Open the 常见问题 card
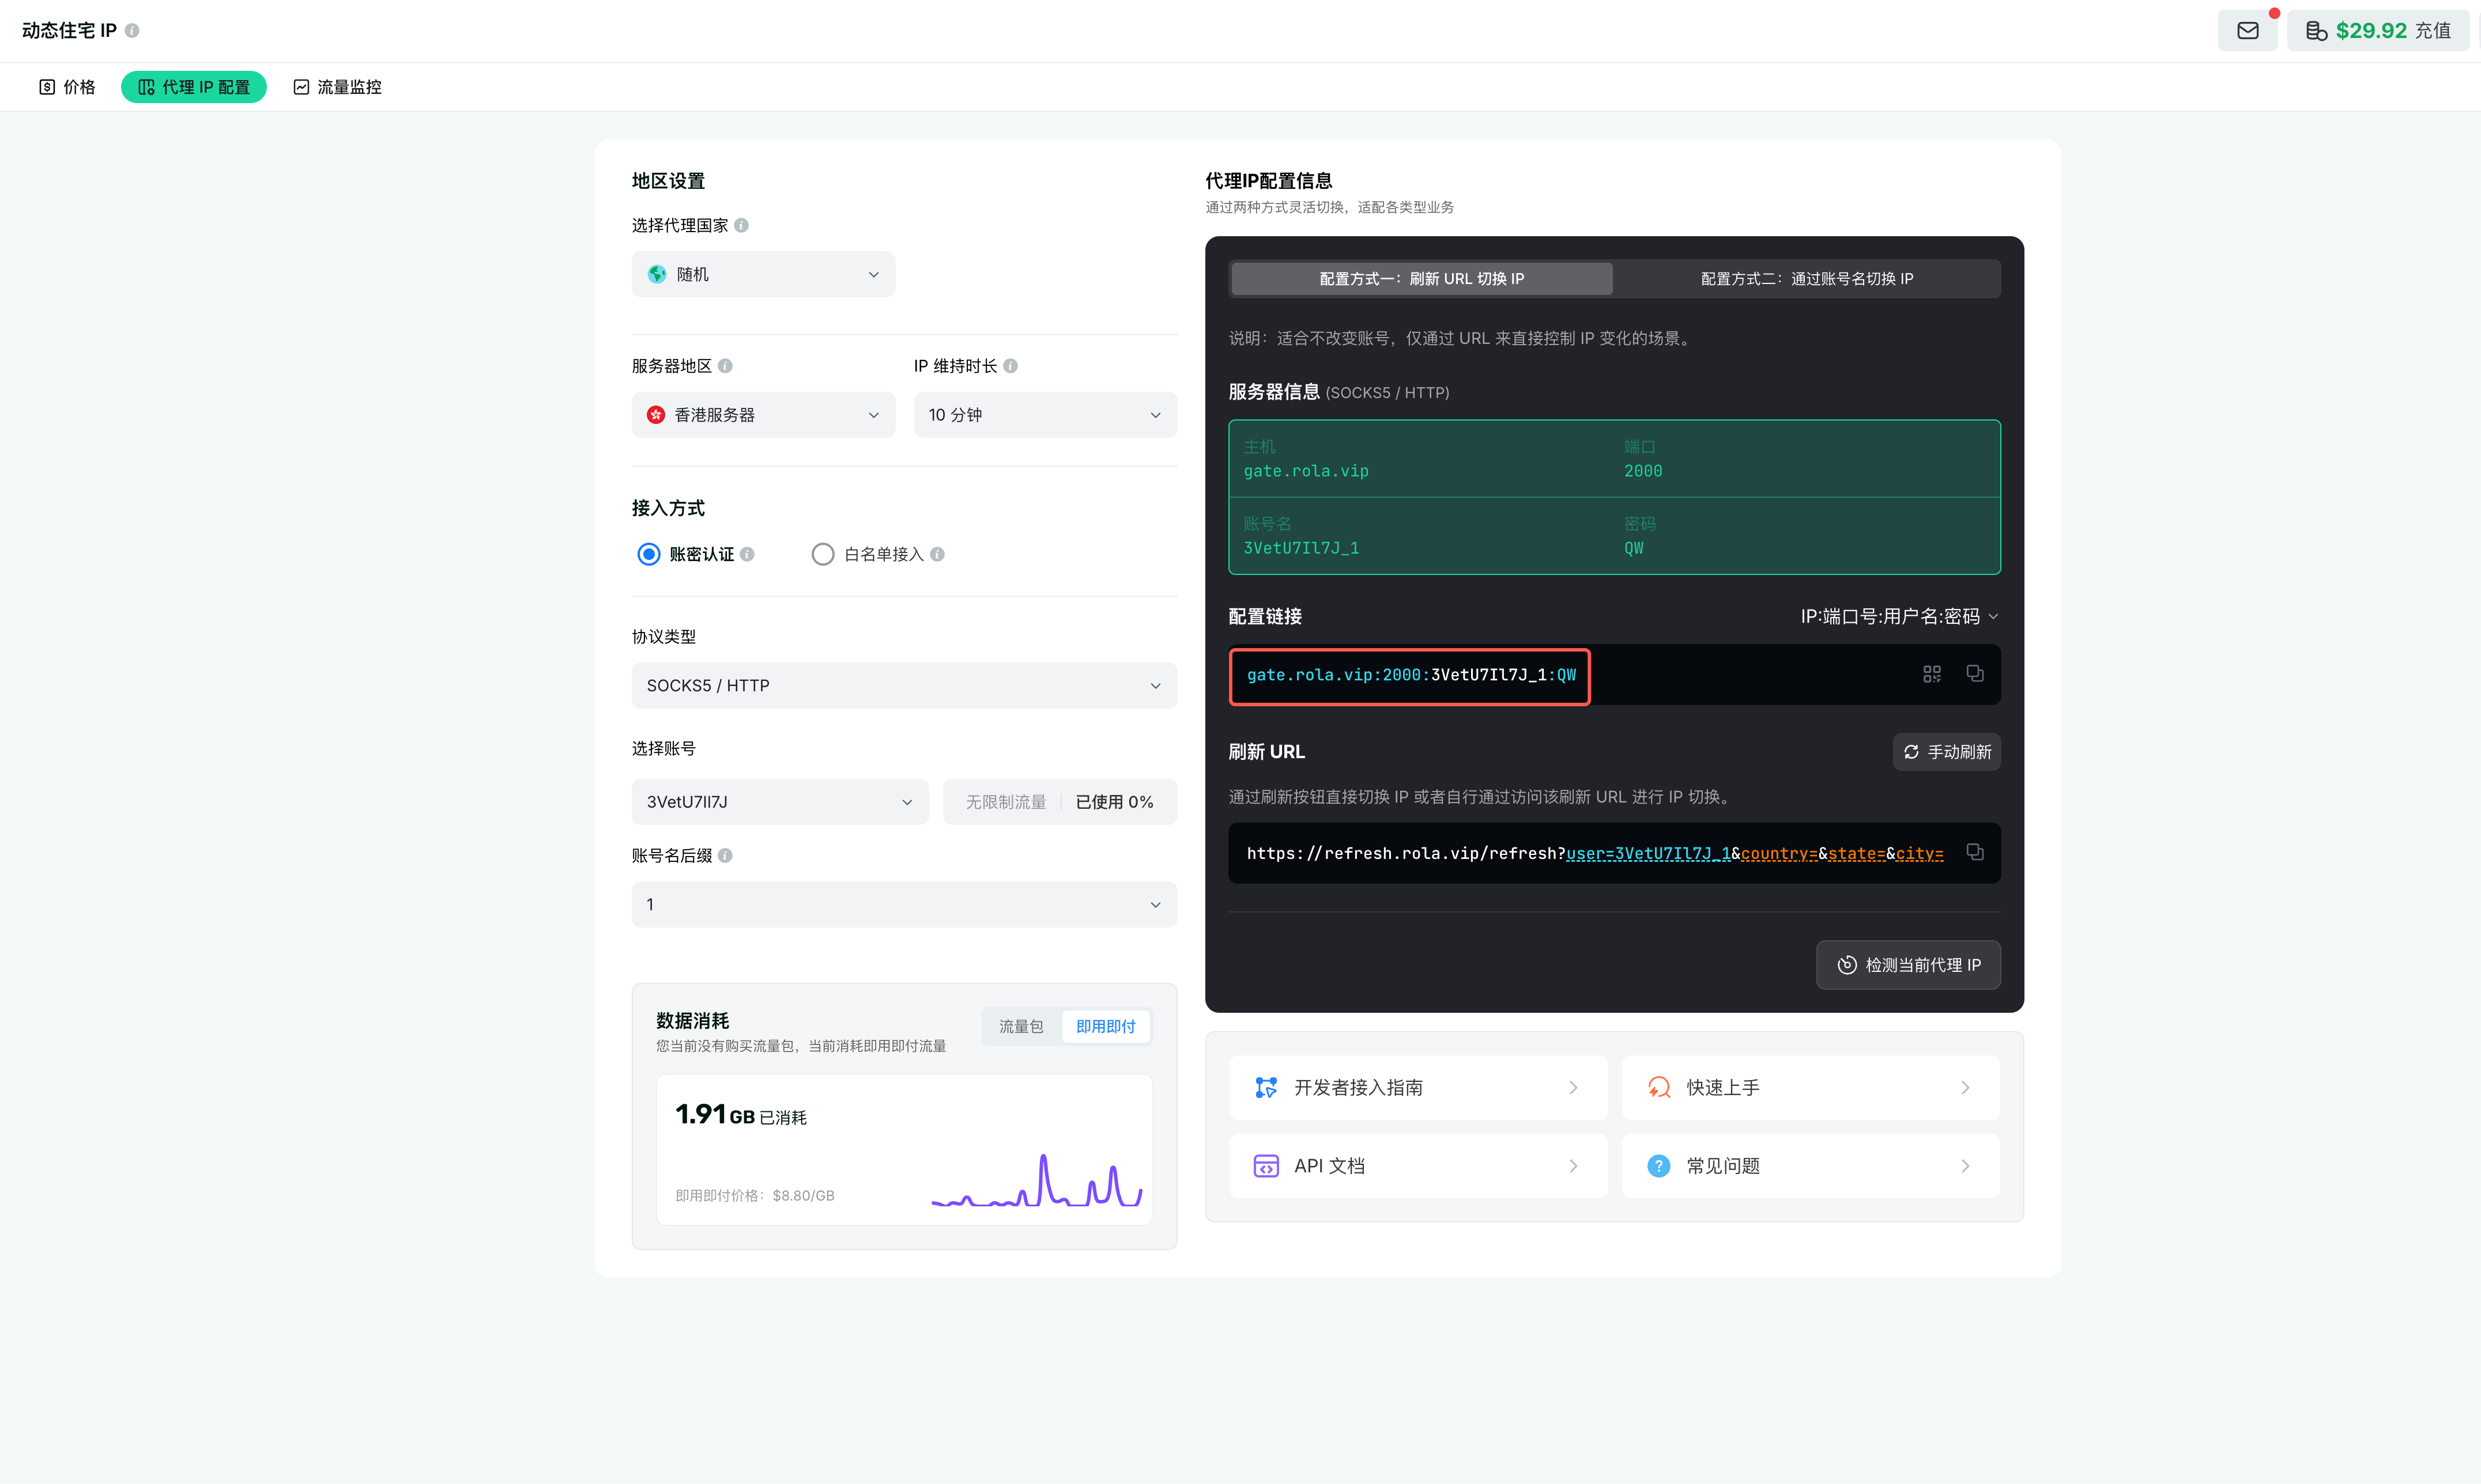 pyautogui.click(x=1811, y=1166)
